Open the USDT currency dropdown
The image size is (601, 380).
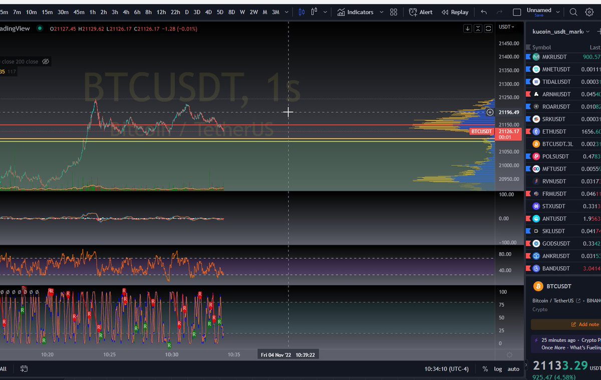[x=507, y=27]
